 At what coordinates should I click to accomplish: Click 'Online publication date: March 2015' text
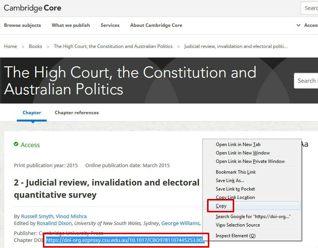[127, 165]
